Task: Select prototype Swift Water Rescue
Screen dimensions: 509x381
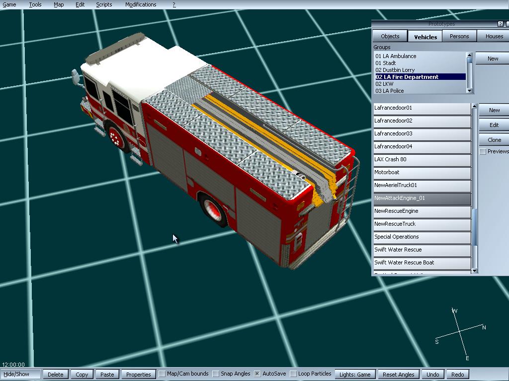Action: coord(422,251)
